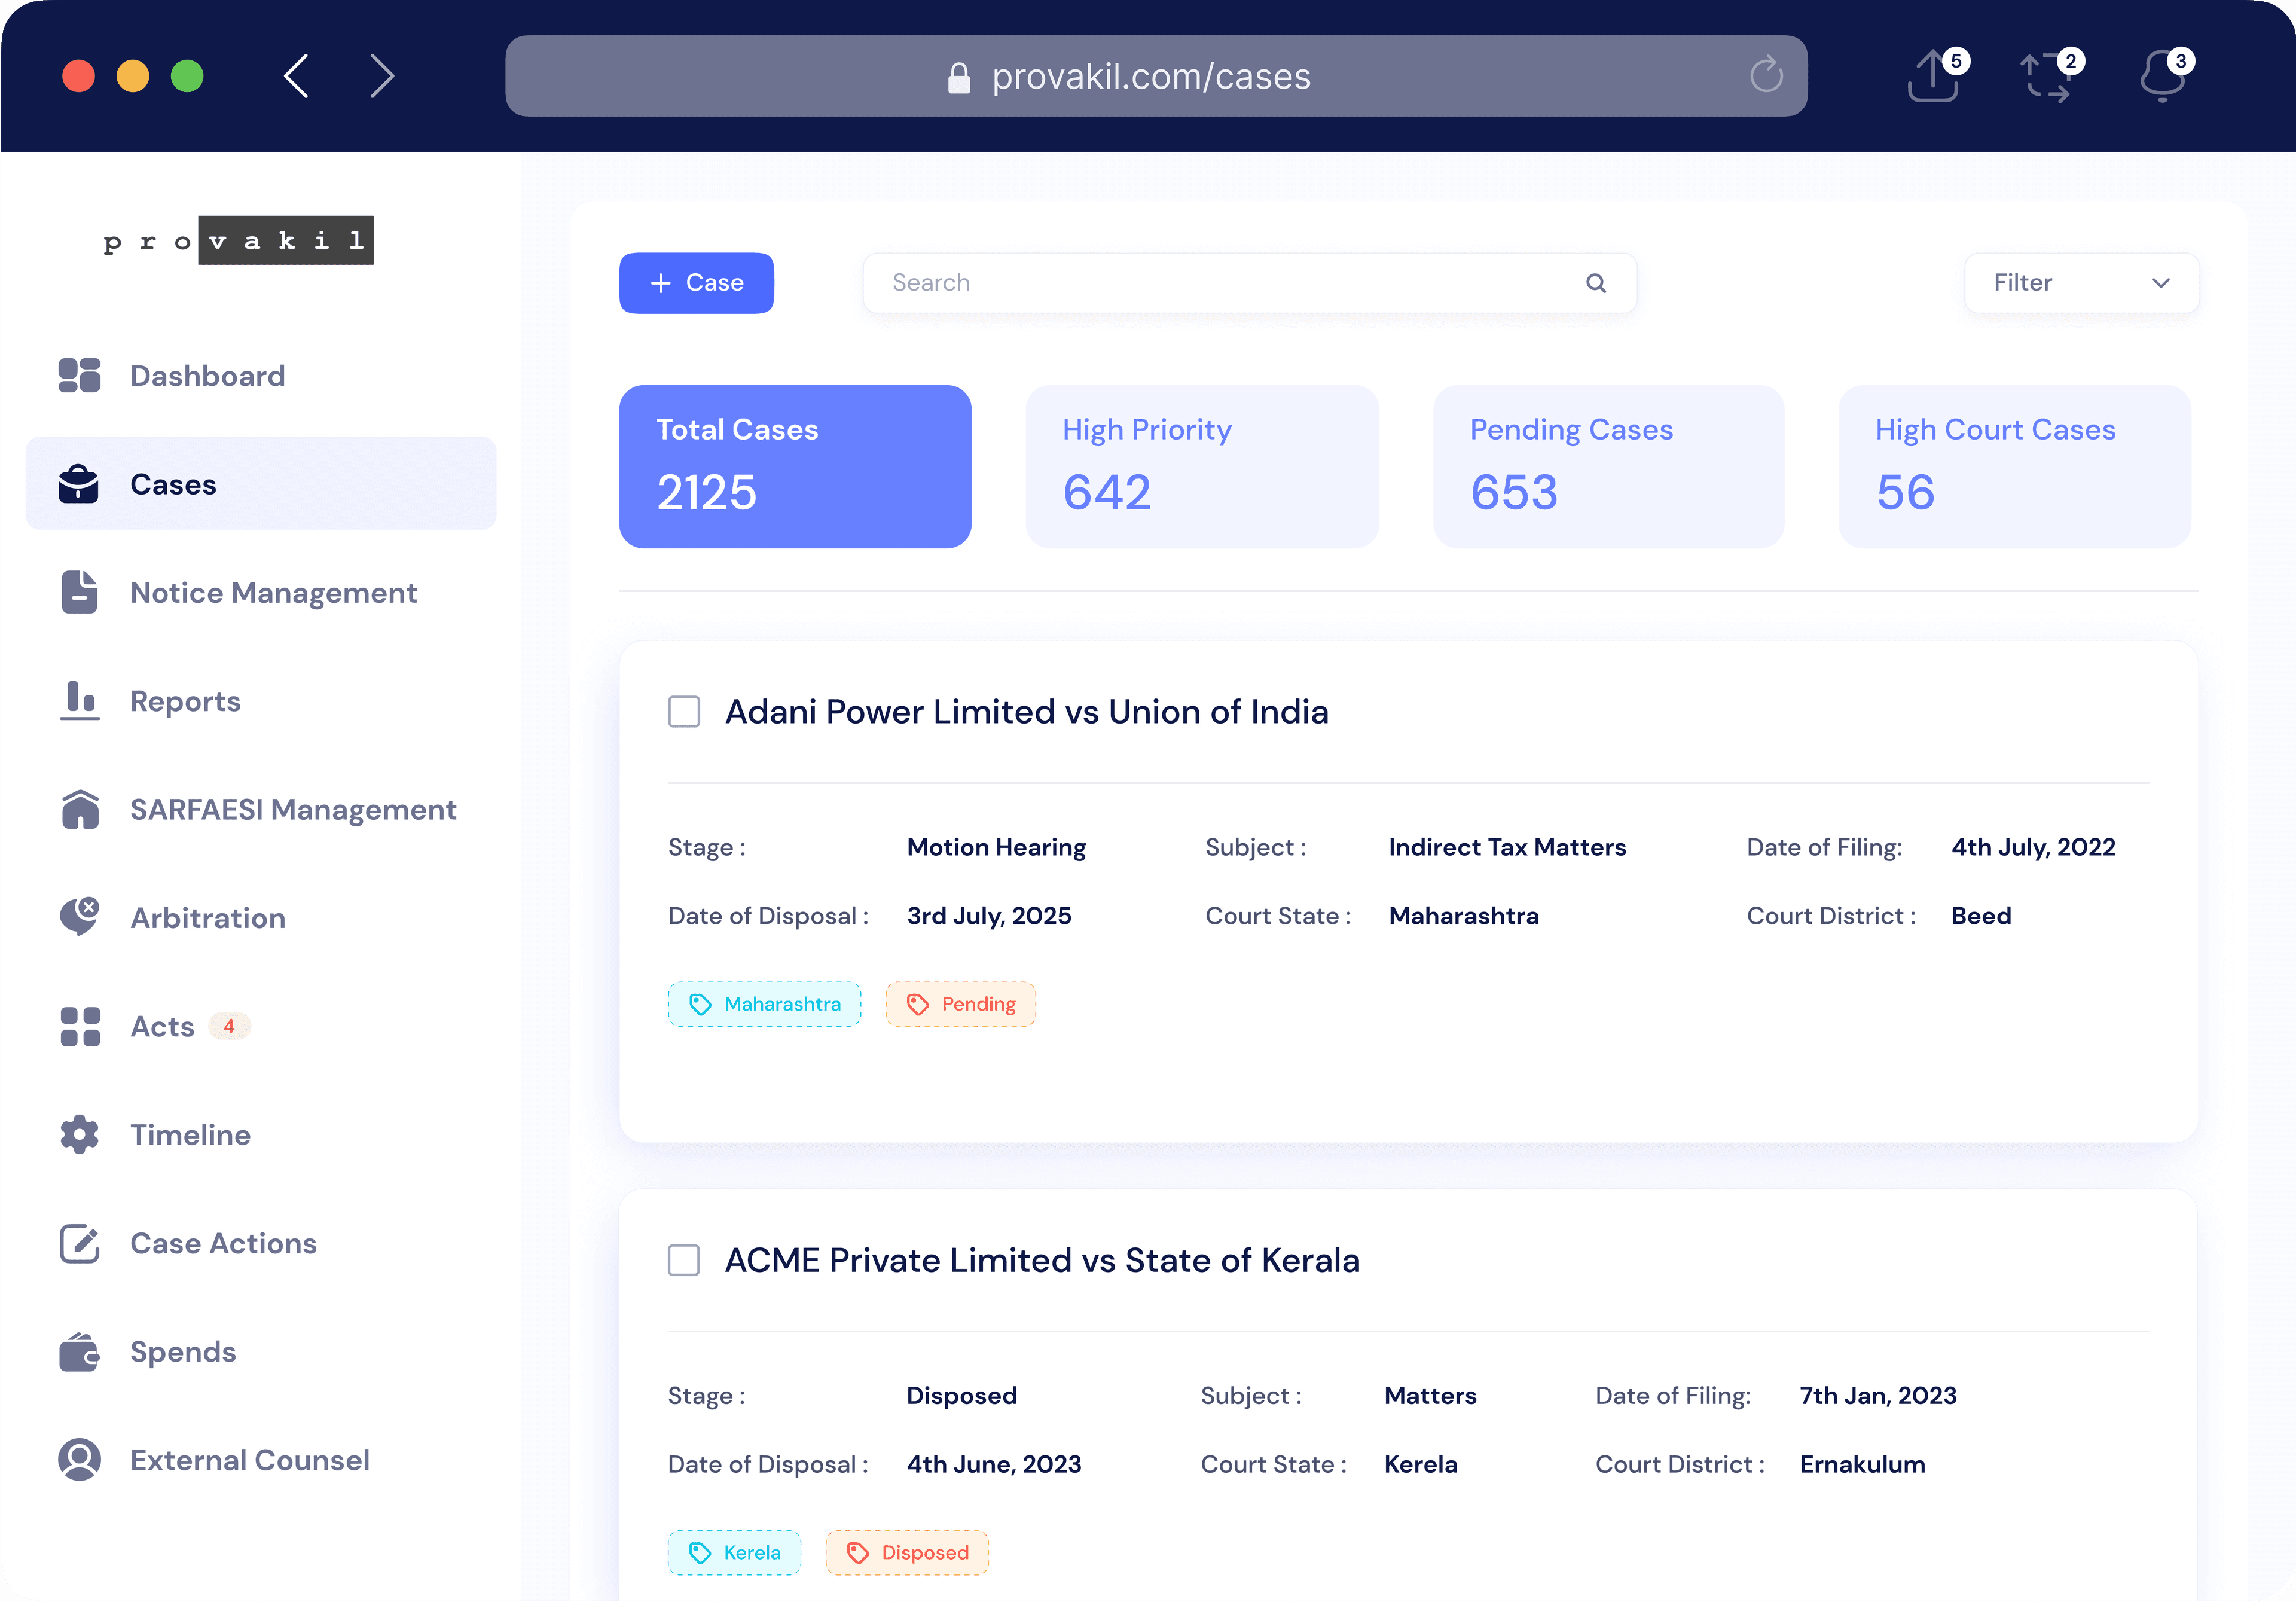Click the 'Beed' court district value
2296x1602 pixels.
point(1981,916)
